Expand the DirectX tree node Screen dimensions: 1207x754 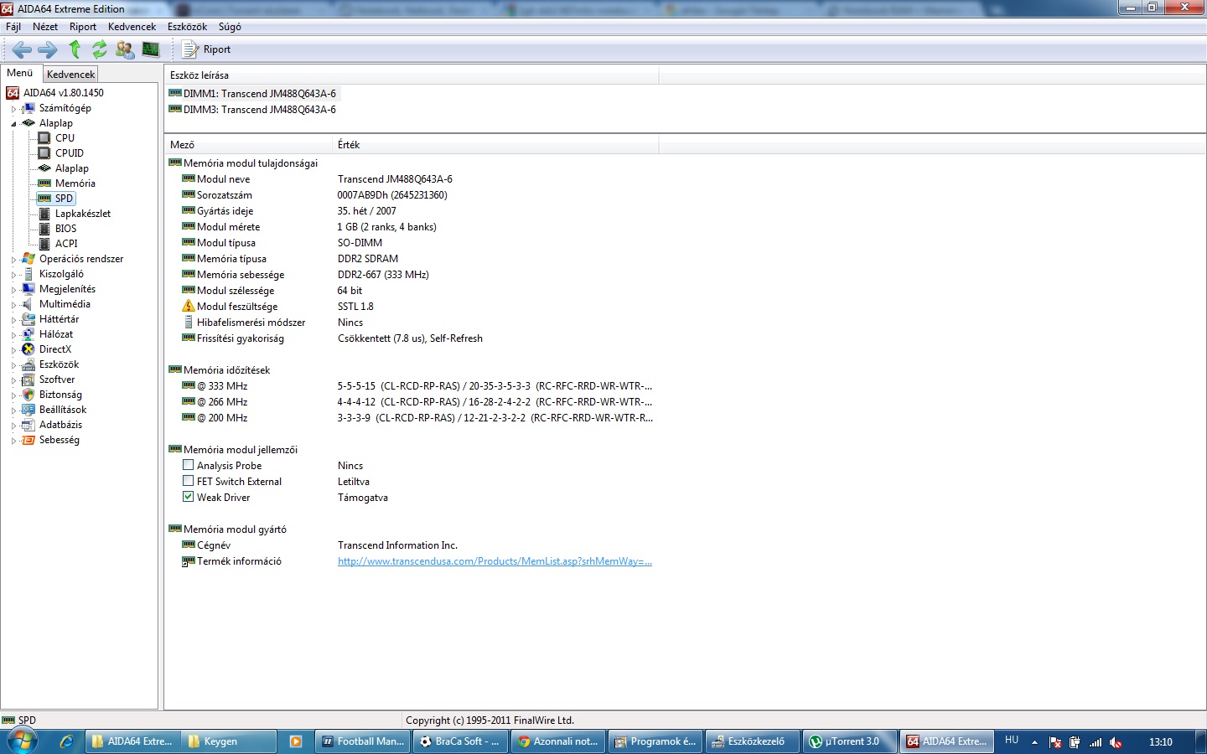coord(13,350)
